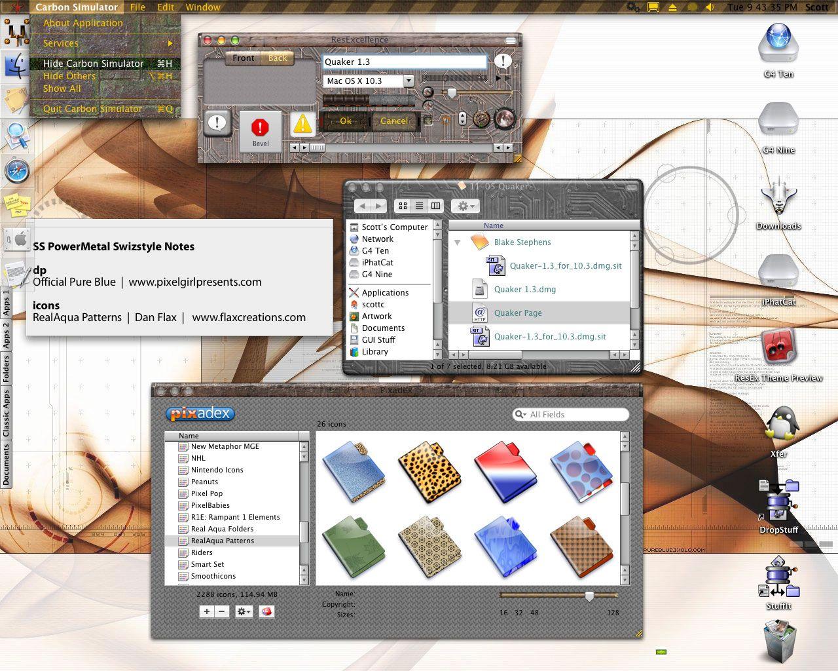The image size is (838, 671).
Task: Click the yellow warning triangle icon
Action: click(x=302, y=124)
